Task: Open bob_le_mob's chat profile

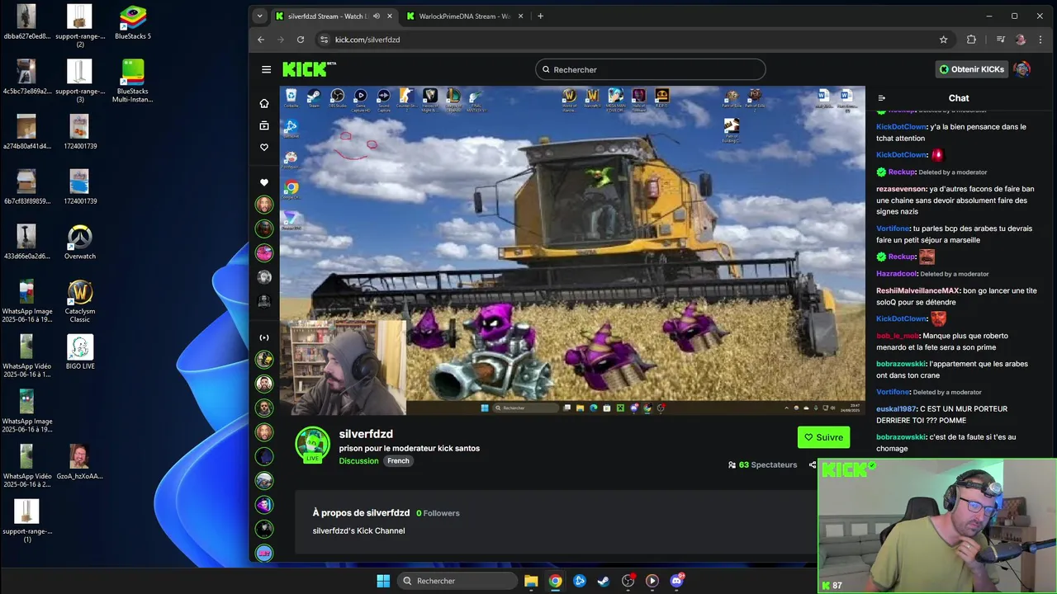Action: [898, 336]
